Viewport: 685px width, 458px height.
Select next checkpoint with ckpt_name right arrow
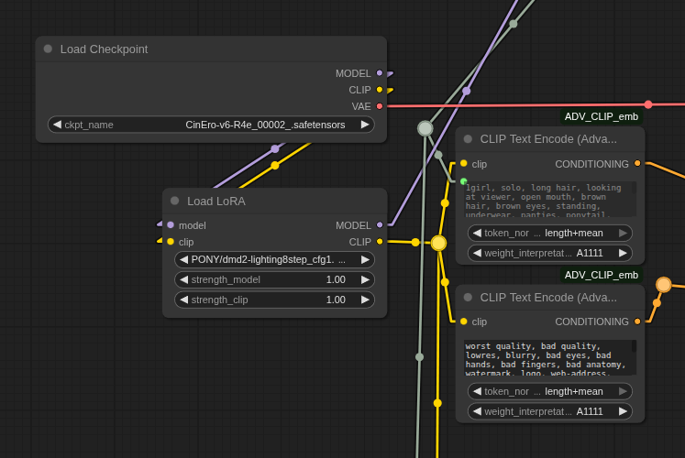365,125
